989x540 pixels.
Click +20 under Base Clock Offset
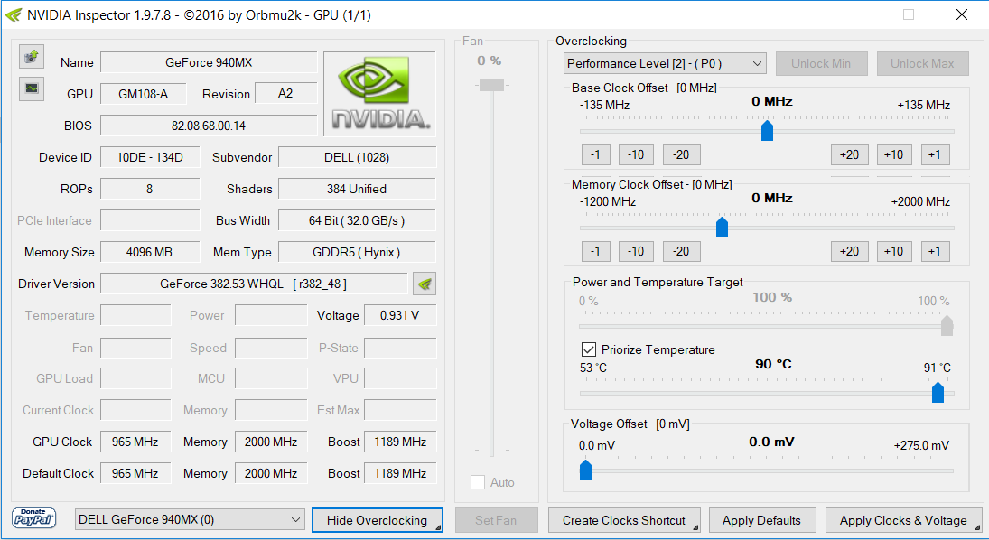pos(850,154)
